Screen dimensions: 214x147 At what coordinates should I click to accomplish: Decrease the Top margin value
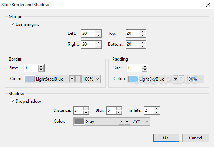click(142, 35)
